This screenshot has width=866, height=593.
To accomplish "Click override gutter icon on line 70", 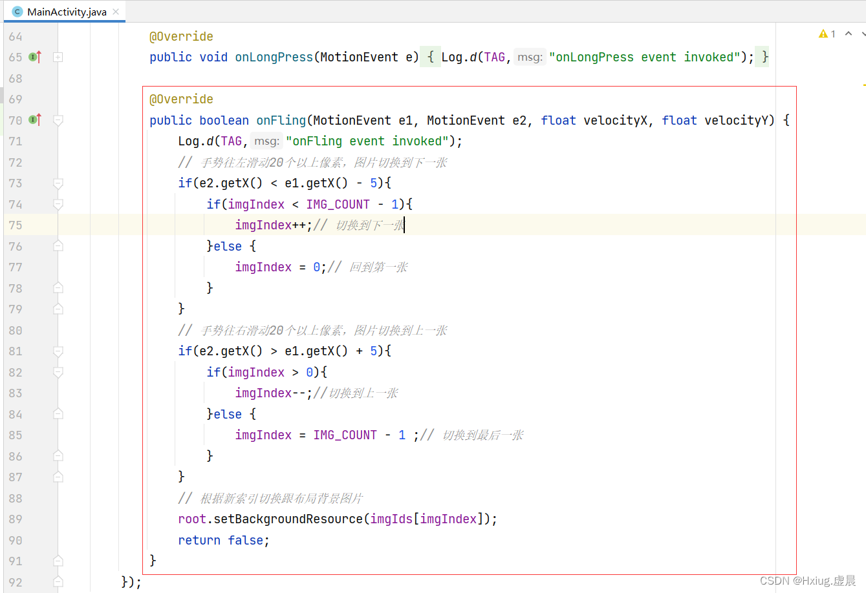I will [x=36, y=120].
